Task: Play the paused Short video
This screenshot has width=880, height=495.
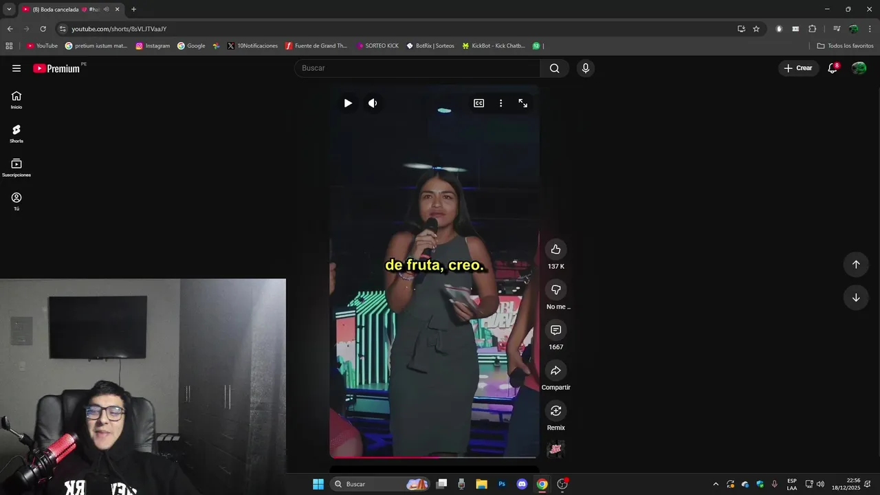Action: [x=348, y=103]
